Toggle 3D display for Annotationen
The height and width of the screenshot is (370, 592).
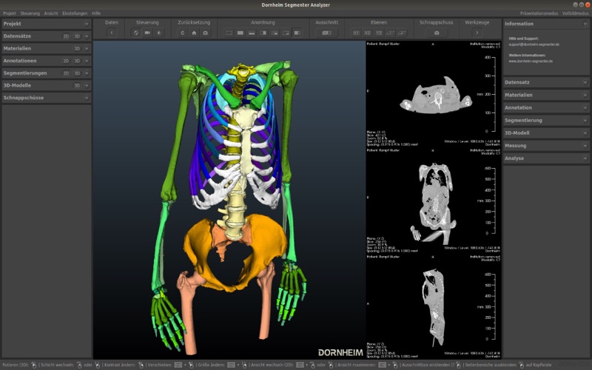pyautogui.click(x=77, y=61)
